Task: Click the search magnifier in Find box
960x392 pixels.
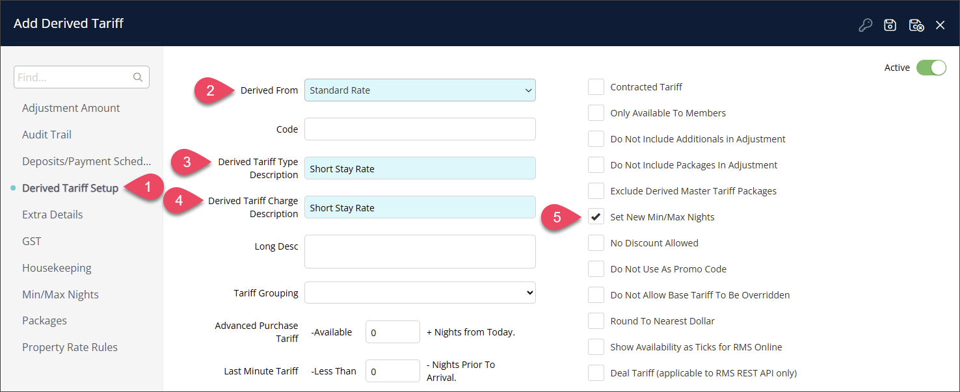Action: click(138, 77)
